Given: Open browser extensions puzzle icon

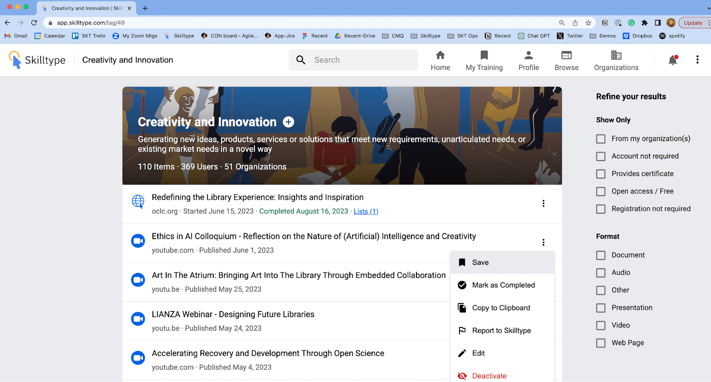Looking at the screenshot, I should pos(644,23).
